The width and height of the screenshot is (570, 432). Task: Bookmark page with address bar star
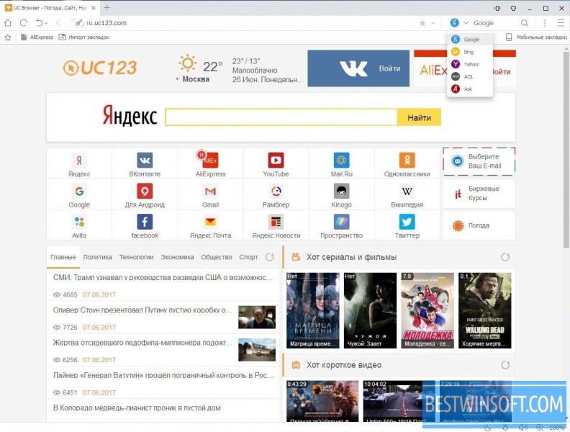click(x=422, y=23)
